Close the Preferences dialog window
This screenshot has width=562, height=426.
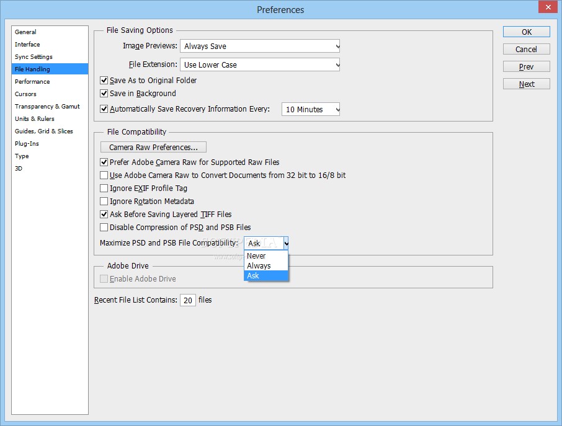pos(548,7)
